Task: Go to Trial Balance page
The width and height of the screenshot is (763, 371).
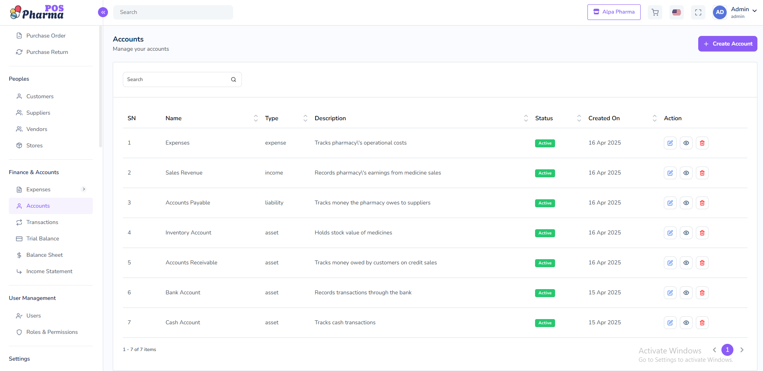Action: [42, 238]
